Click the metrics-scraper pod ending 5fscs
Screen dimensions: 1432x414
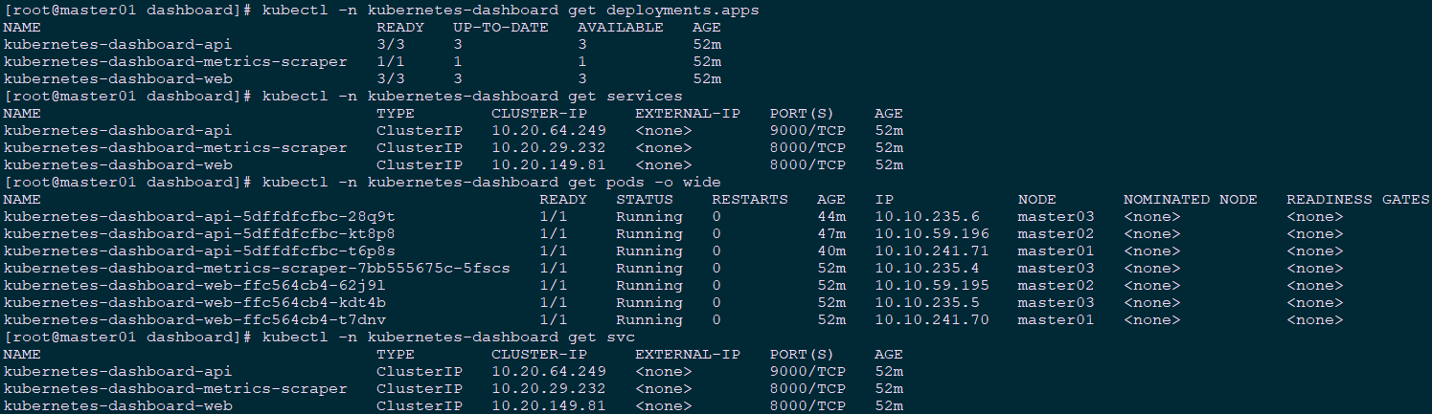click(257, 269)
